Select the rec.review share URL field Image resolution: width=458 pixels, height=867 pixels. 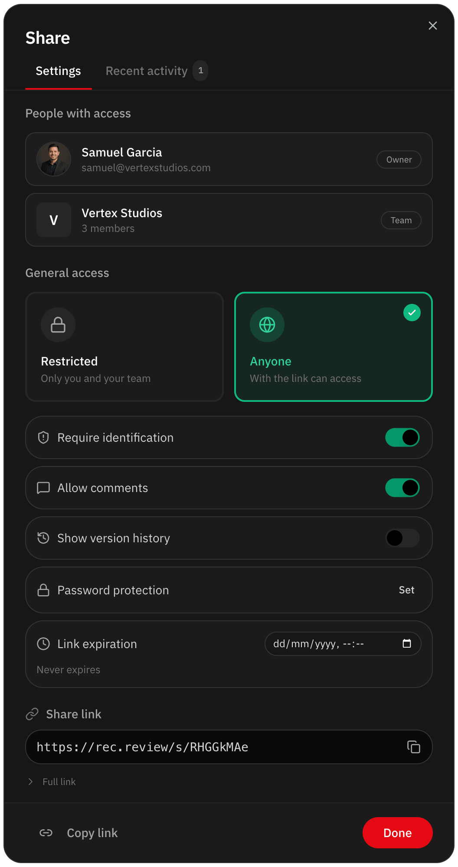coord(229,747)
